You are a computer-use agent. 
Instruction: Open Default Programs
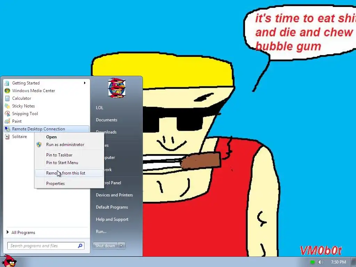tap(112, 207)
